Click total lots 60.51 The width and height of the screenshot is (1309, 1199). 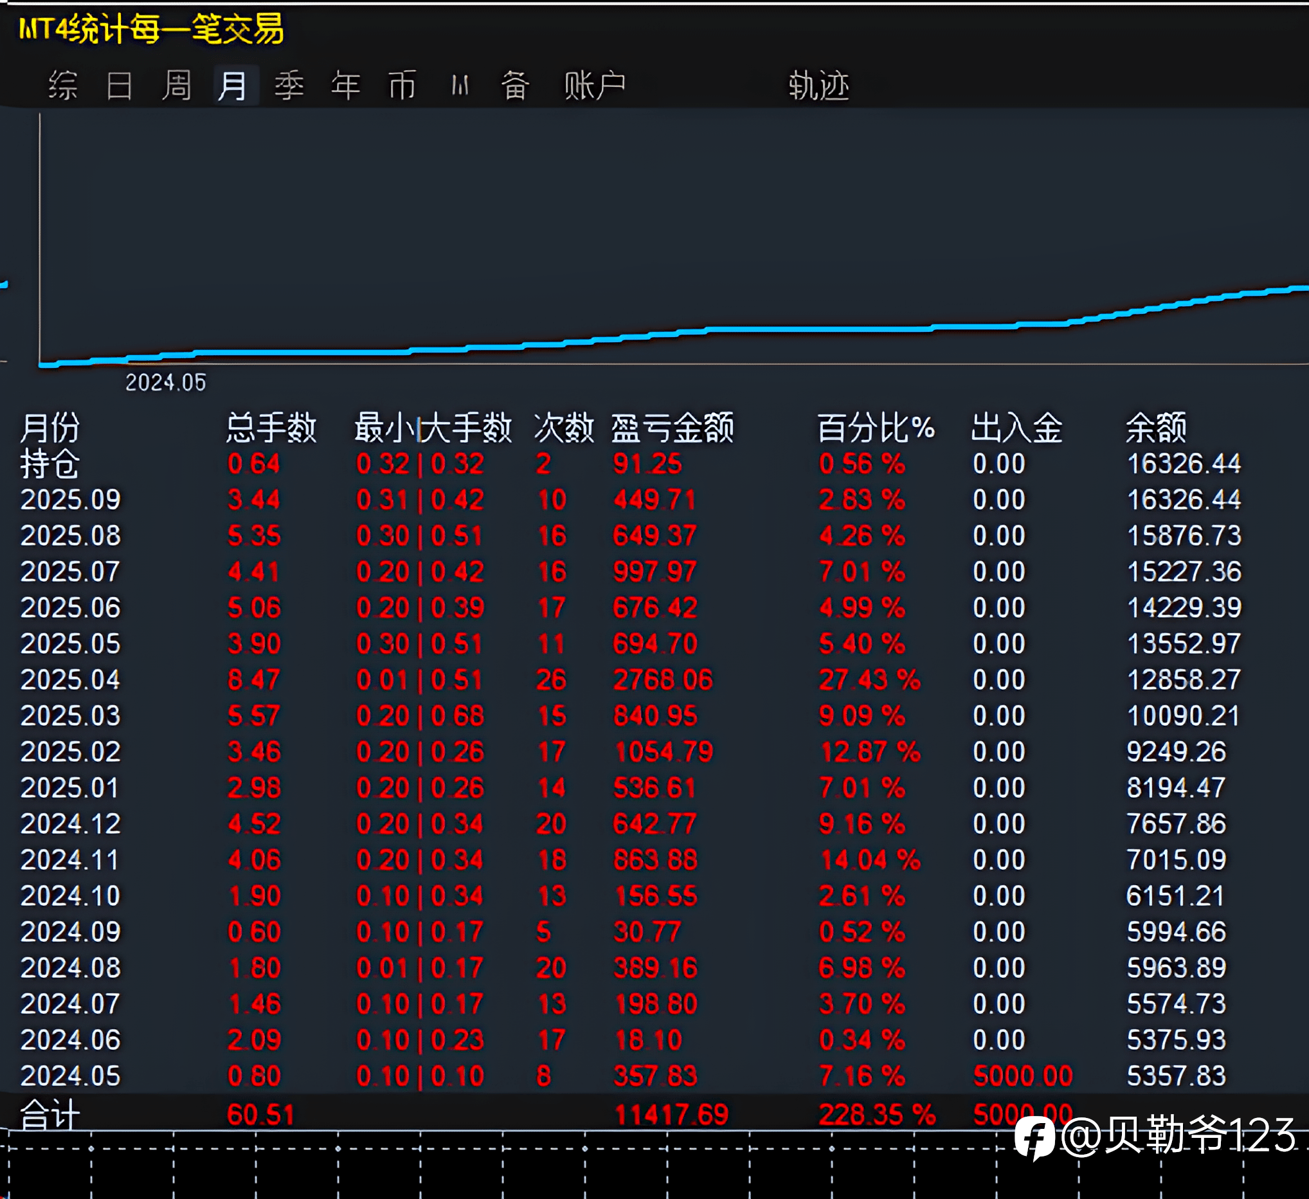point(260,1115)
